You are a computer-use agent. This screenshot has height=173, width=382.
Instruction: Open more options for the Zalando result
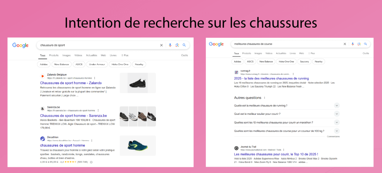tap(94, 78)
